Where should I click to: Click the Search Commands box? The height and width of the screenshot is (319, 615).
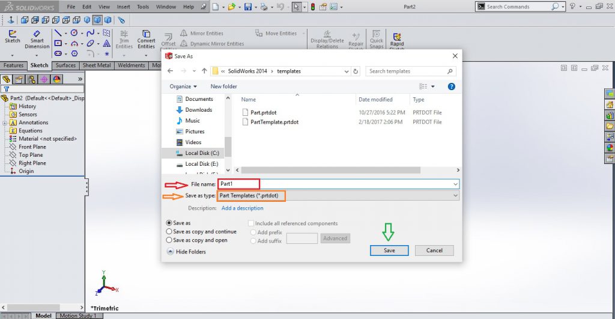520,7
